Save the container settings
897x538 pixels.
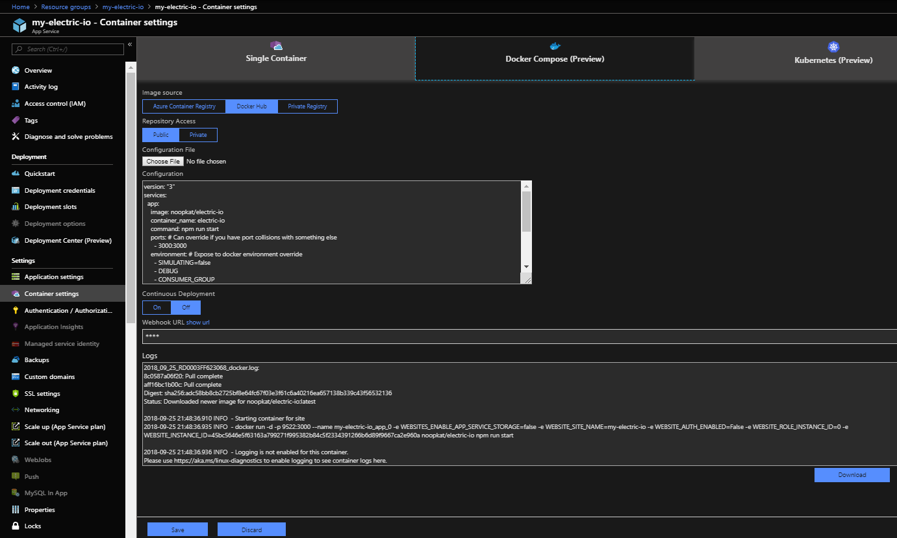click(177, 530)
